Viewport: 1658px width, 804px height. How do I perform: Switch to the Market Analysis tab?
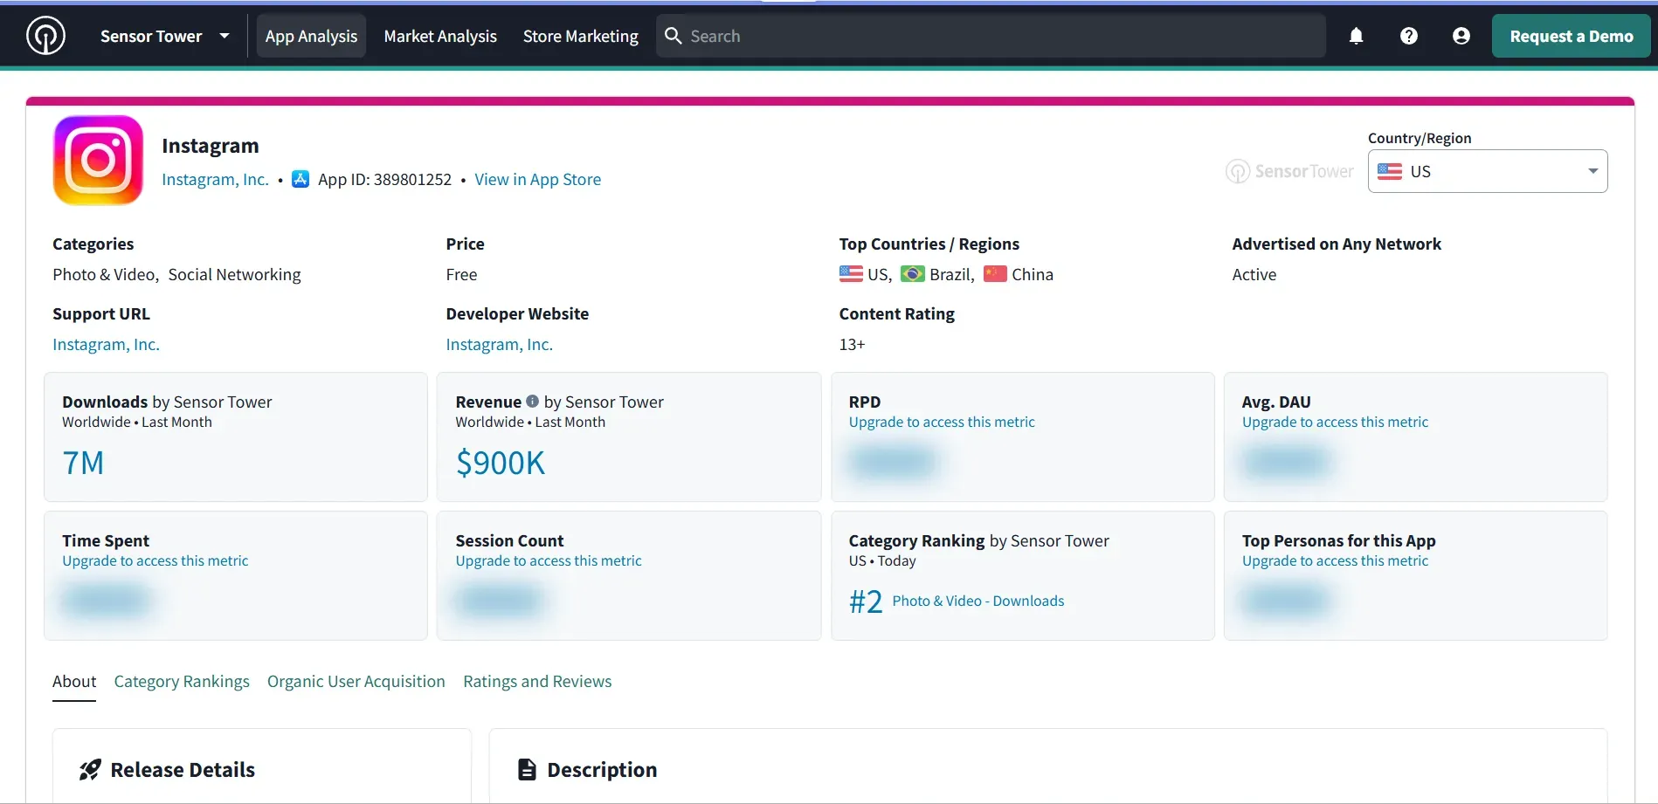(x=439, y=36)
